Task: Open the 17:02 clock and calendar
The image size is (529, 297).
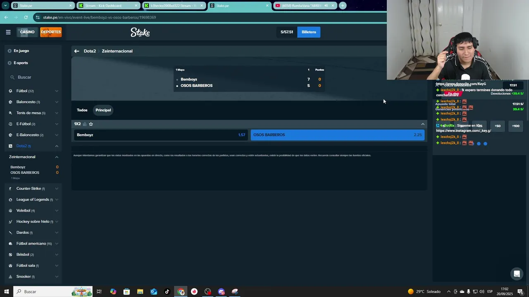Action: [505, 292]
